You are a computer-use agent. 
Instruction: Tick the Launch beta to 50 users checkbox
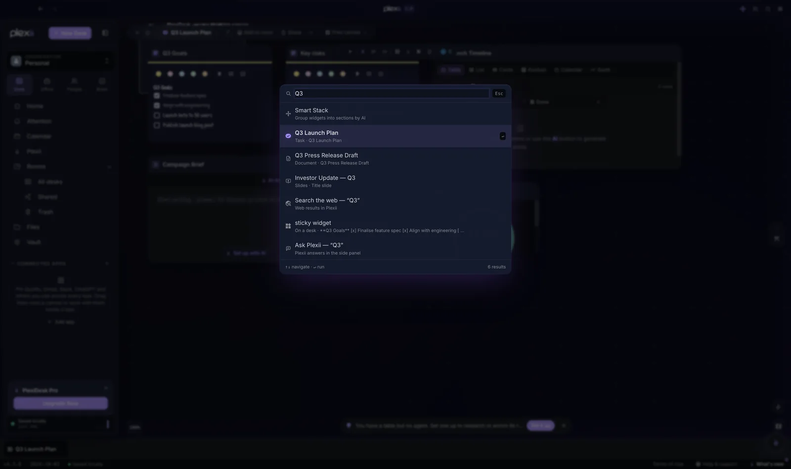pos(157,115)
